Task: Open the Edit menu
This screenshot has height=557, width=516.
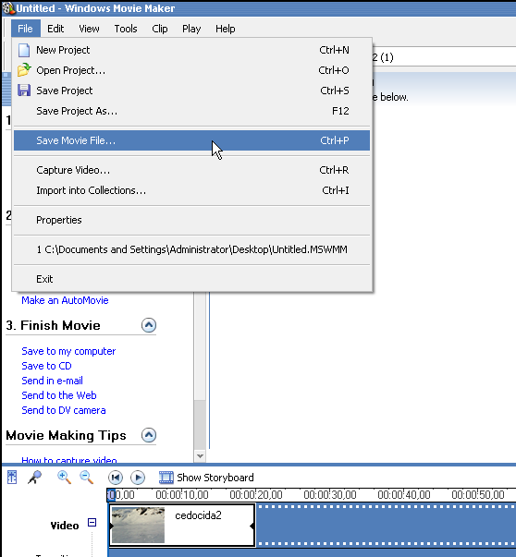Action: [55, 29]
